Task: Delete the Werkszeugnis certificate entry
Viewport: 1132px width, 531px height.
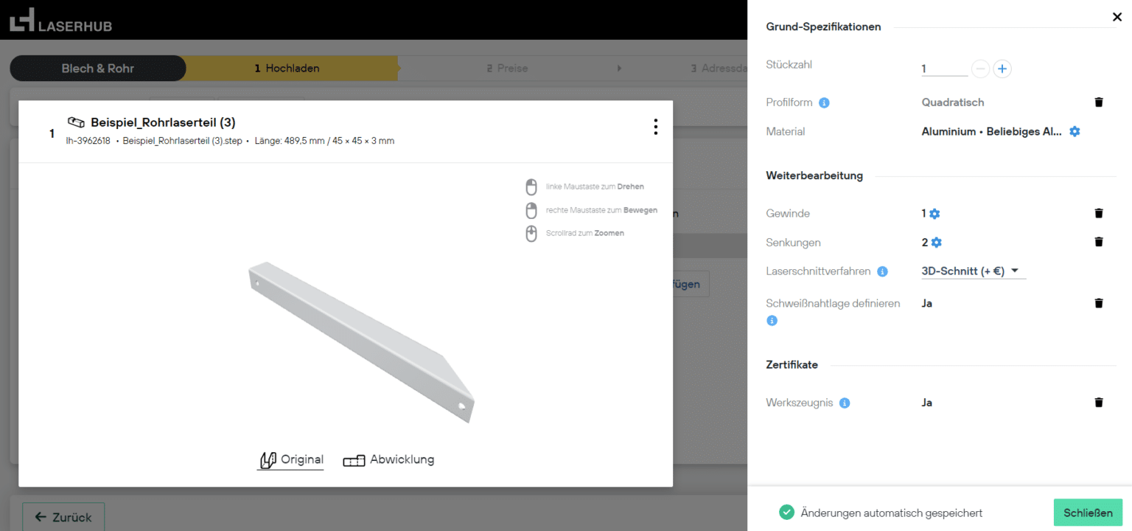Action: 1099,403
